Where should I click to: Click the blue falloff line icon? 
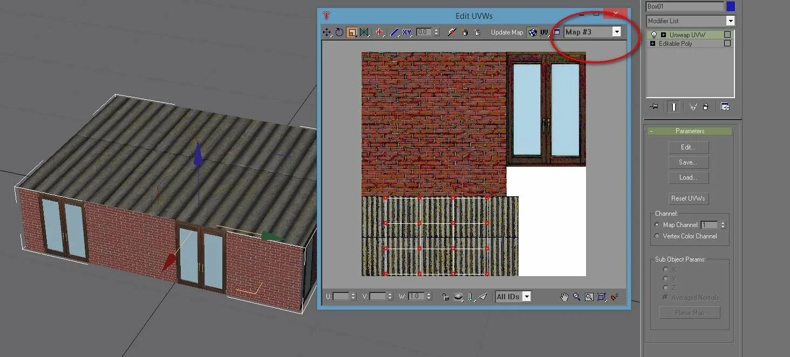click(394, 32)
